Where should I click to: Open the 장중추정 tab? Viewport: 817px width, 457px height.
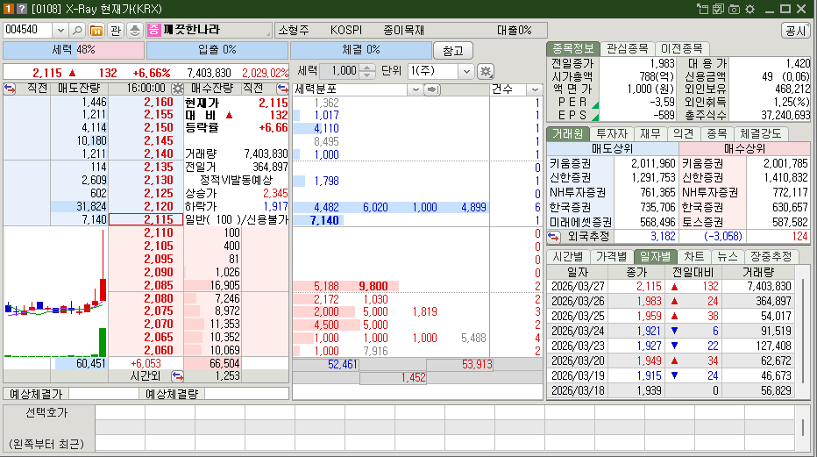coord(771,257)
